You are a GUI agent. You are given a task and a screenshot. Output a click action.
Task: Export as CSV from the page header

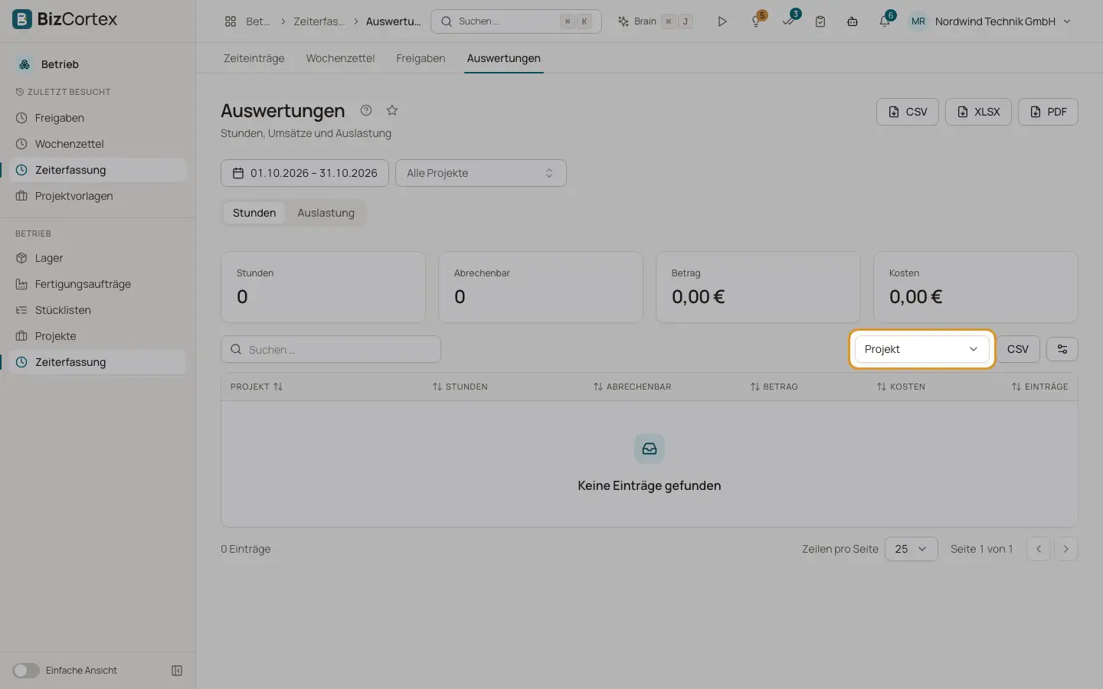tap(908, 112)
